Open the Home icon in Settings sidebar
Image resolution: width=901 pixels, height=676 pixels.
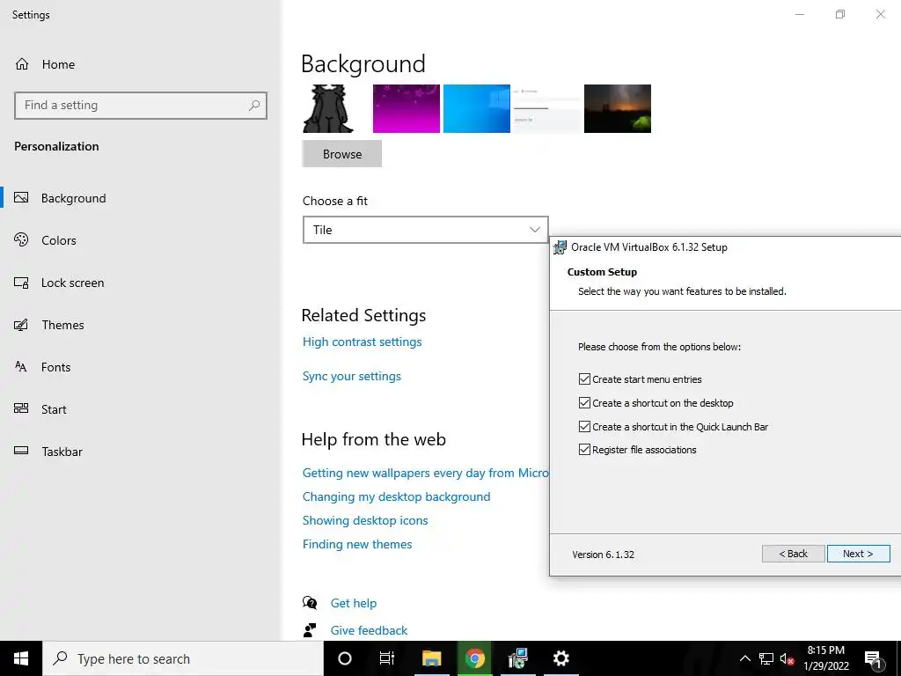[22, 63]
